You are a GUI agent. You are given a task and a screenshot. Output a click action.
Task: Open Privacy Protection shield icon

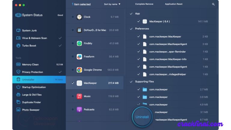pos(18,72)
